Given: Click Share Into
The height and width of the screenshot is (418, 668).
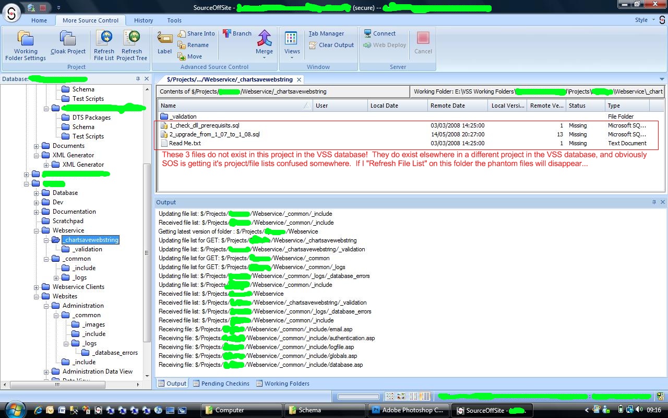Looking at the screenshot, I should point(196,33).
